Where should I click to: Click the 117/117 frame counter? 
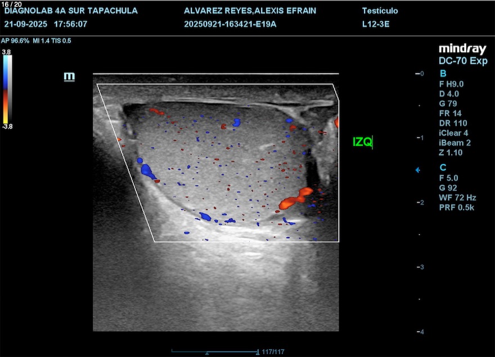(273, 352)
